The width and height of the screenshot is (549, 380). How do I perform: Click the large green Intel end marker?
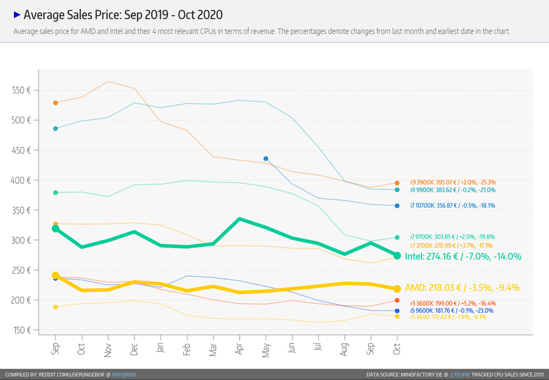tap(397, 256)
